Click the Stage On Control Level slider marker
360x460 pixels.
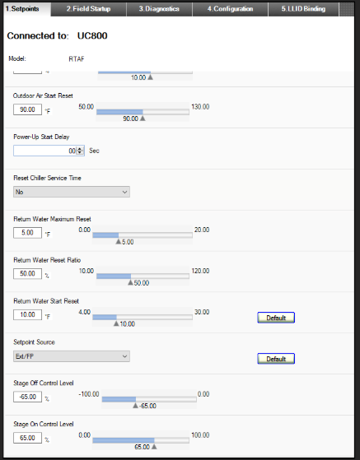[154, 447]
